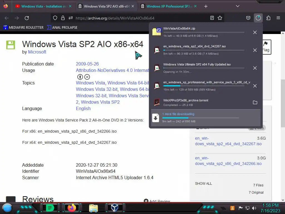This screenshot has width=285, height=214.
Task: Switch to Windows XP Professional SP3 tab
Action: click(169, 6)
